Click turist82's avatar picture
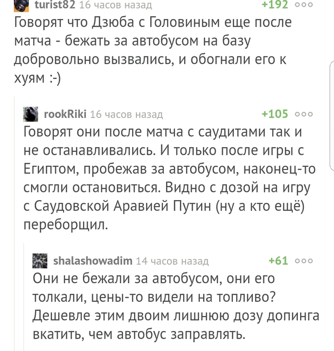Image resolution: width=334 pixels, height=351 pixels. [x=21, y=6]
